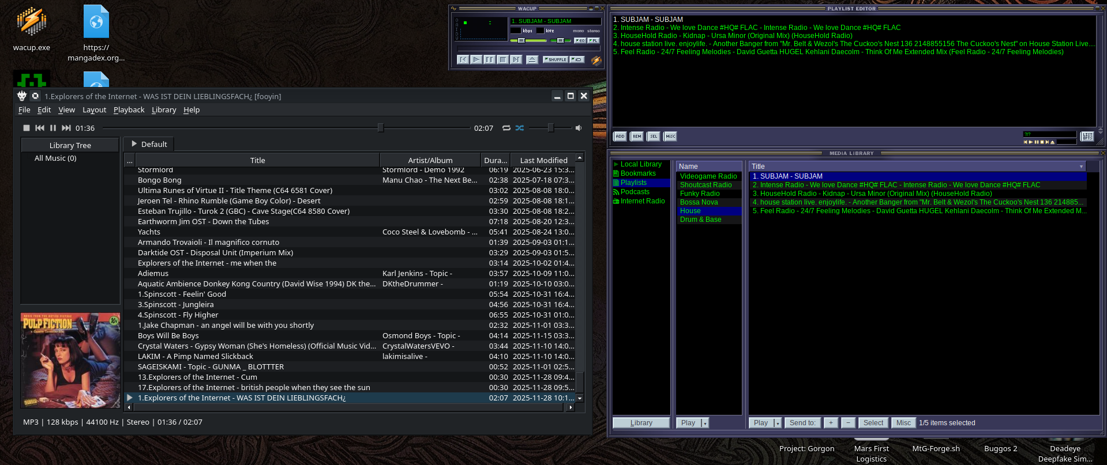
Task: Toggle repeat mode in fooyin
Action: point(506,128)
